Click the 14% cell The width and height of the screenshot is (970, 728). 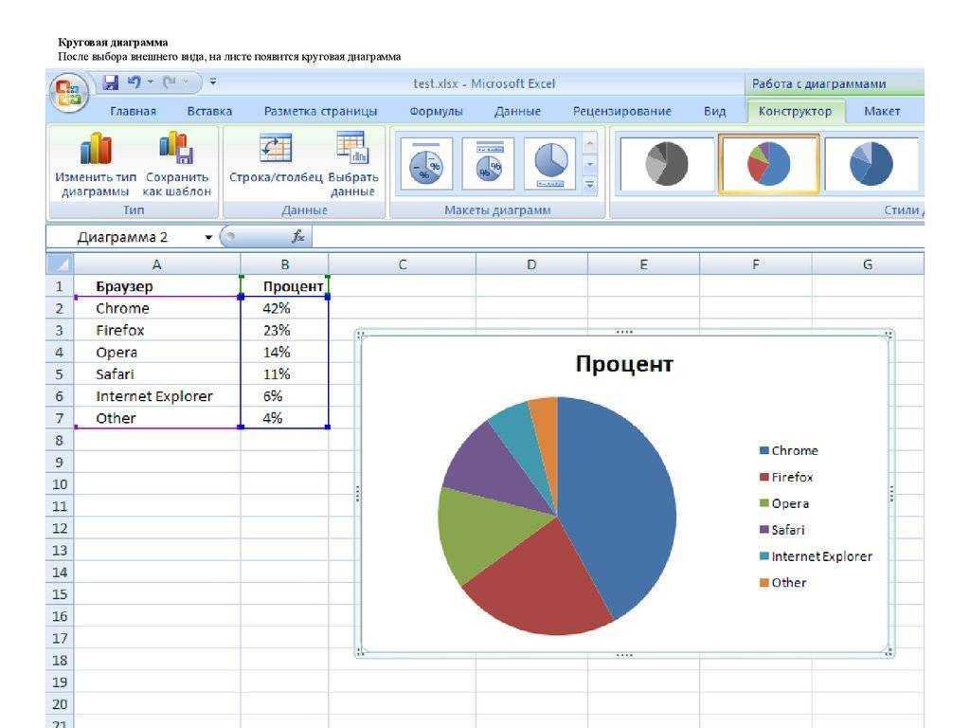tap(284, 353)
